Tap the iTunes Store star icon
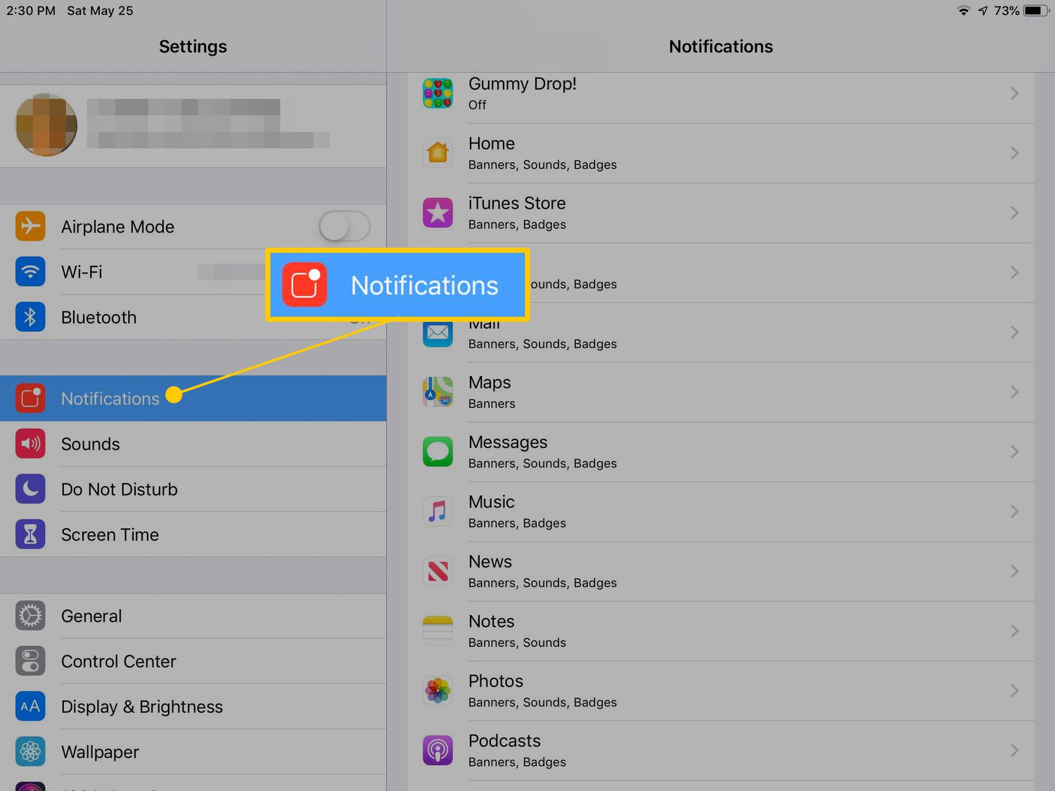Viewport: 1055px width, 791px height. (x=437, y=212)
